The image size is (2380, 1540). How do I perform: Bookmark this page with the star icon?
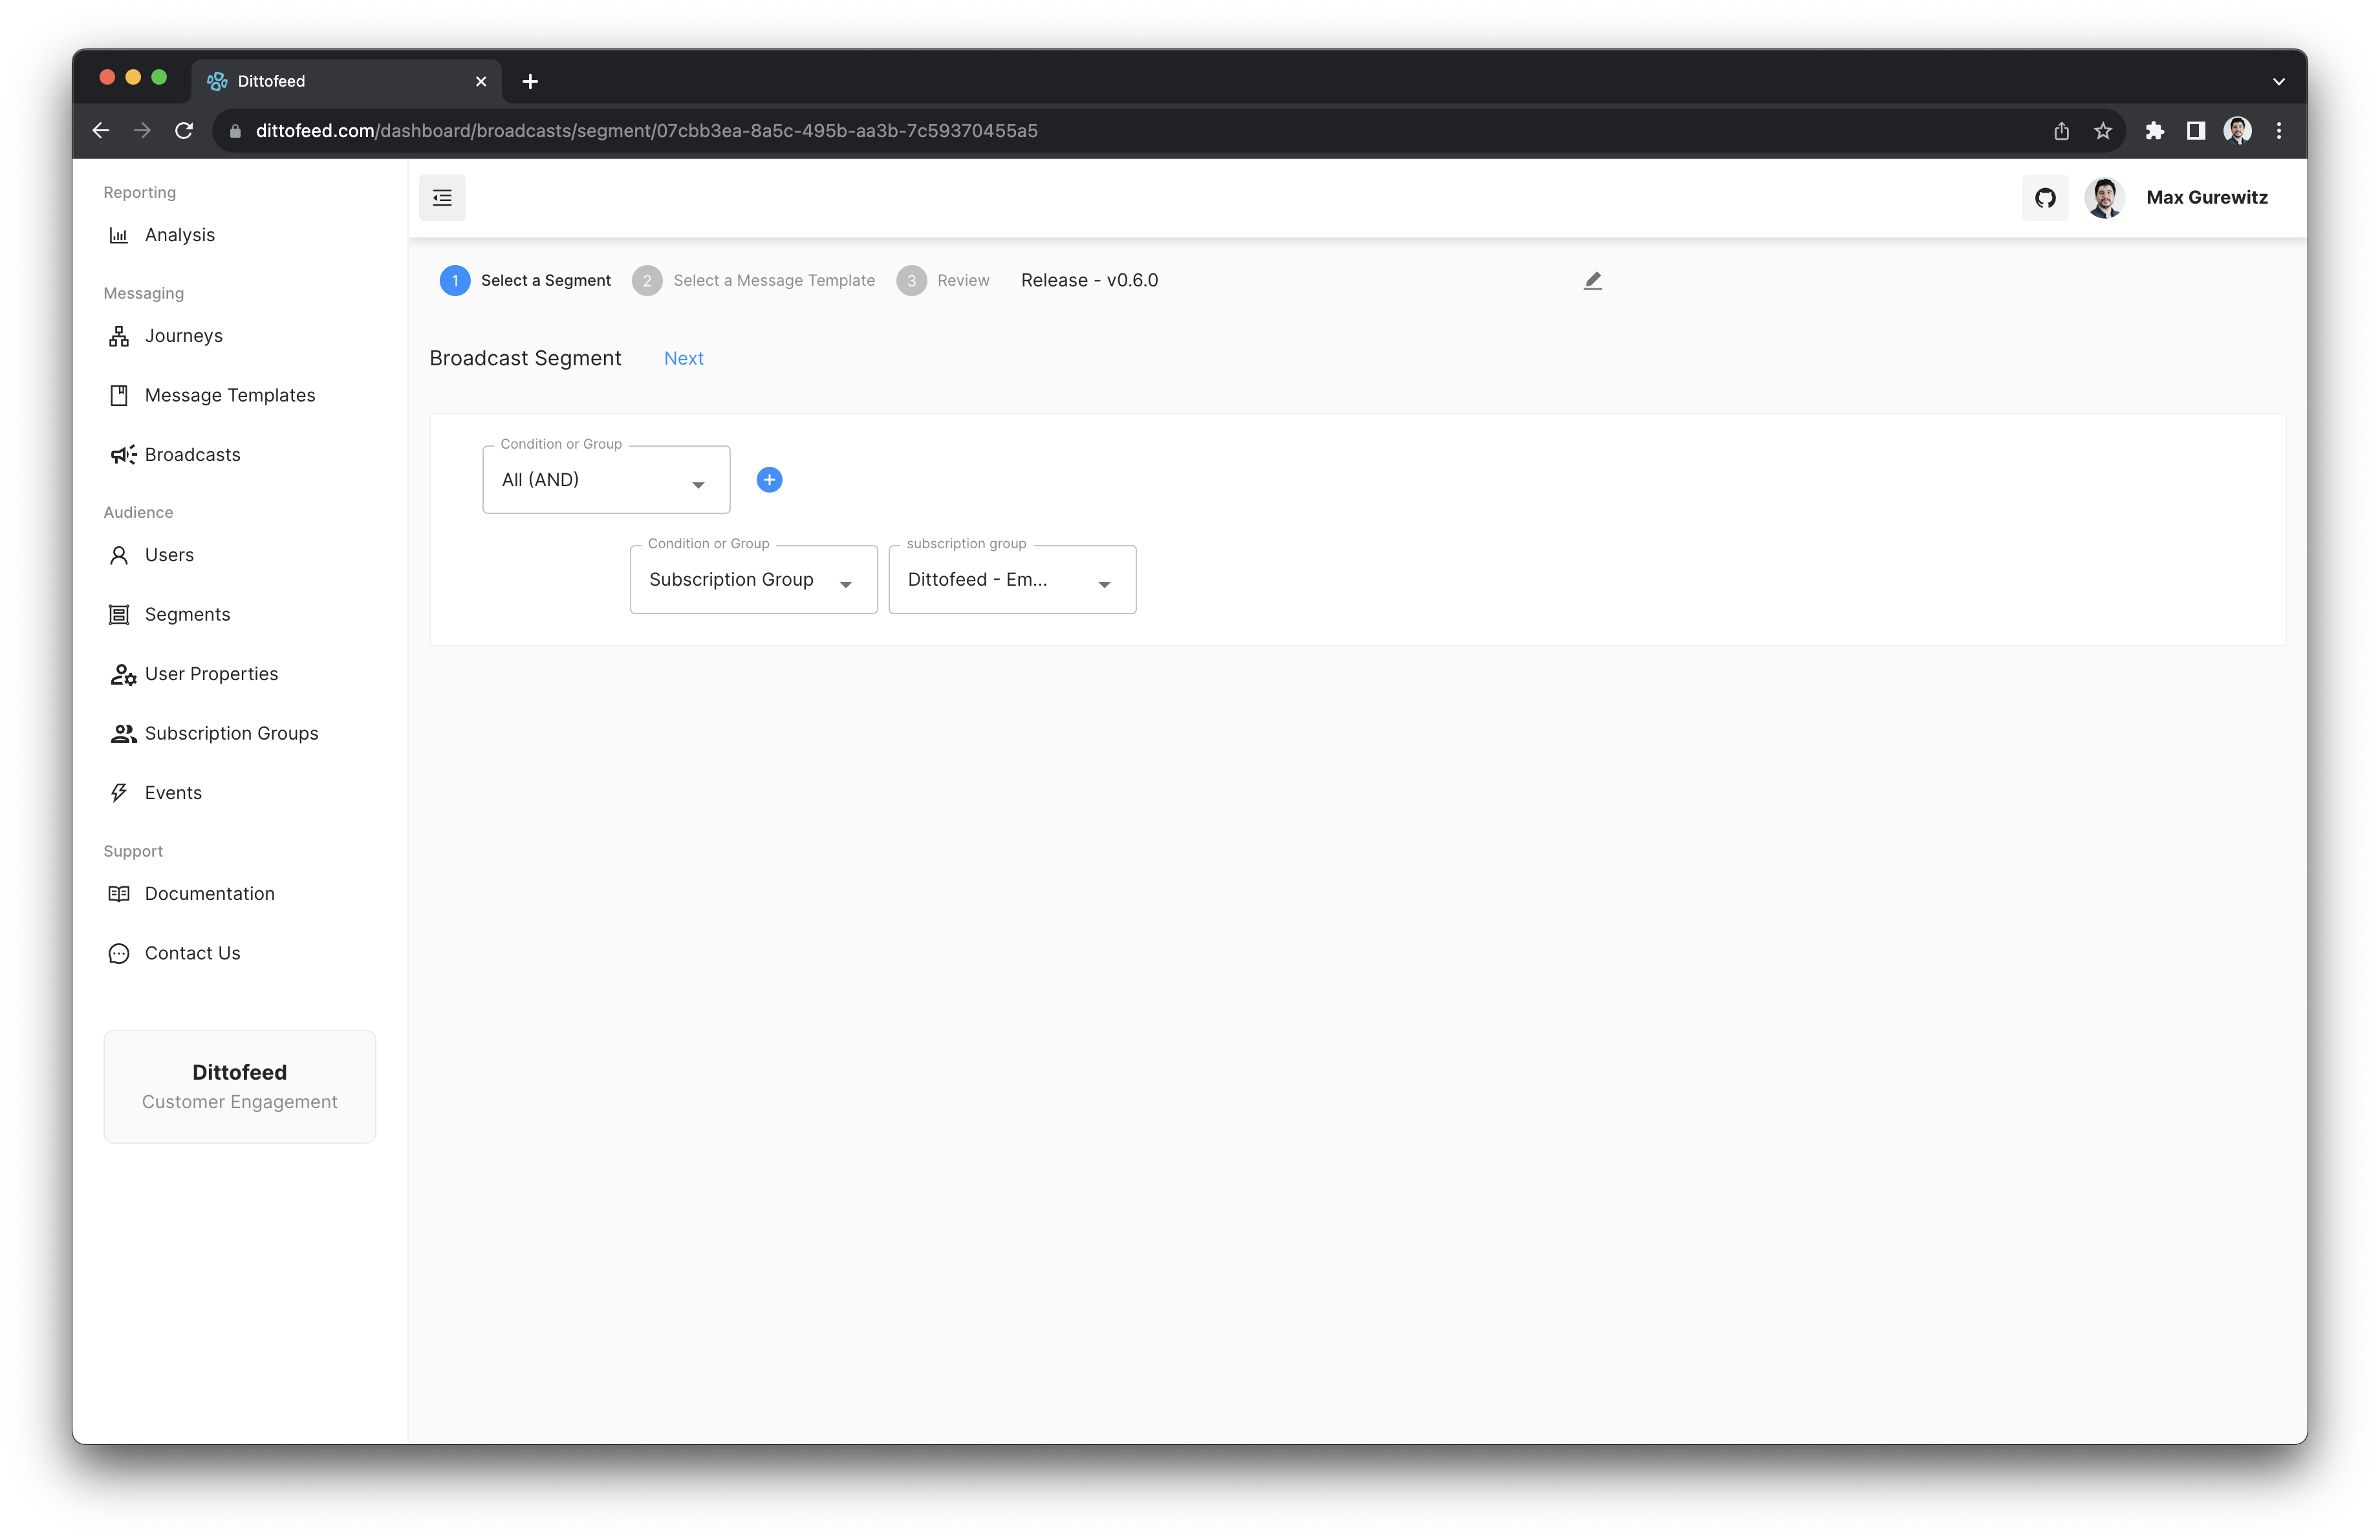(x=2103, y=131)
